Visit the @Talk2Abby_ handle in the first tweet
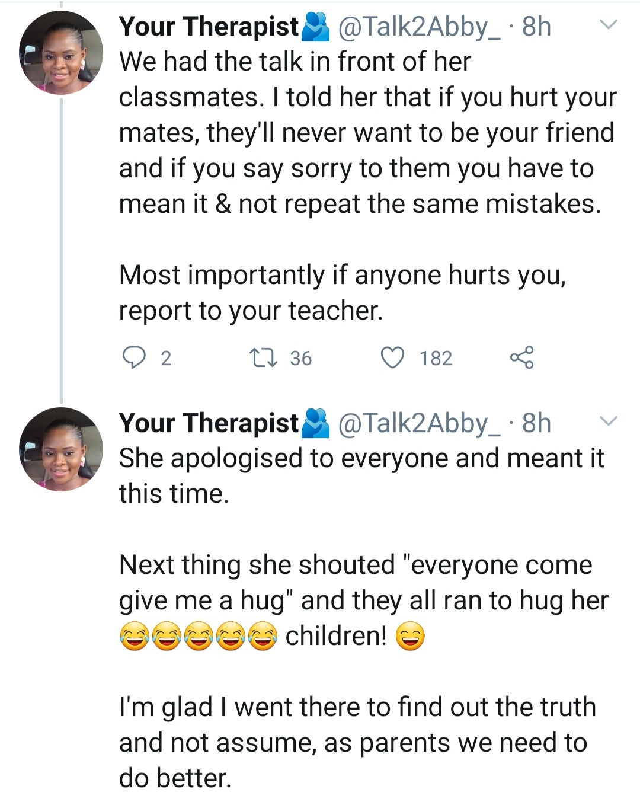The height and width of the screenshot is (805, 640). [419, 27]
